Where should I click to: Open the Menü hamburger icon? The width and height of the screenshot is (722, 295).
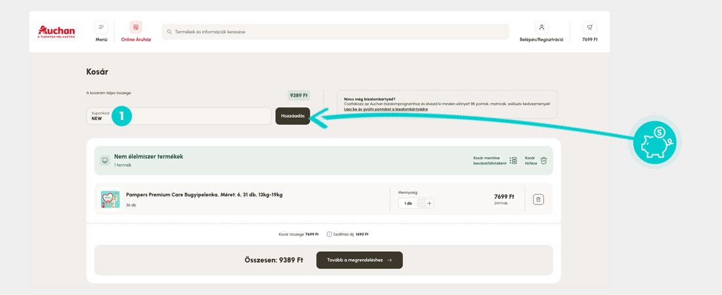[101, 27]
